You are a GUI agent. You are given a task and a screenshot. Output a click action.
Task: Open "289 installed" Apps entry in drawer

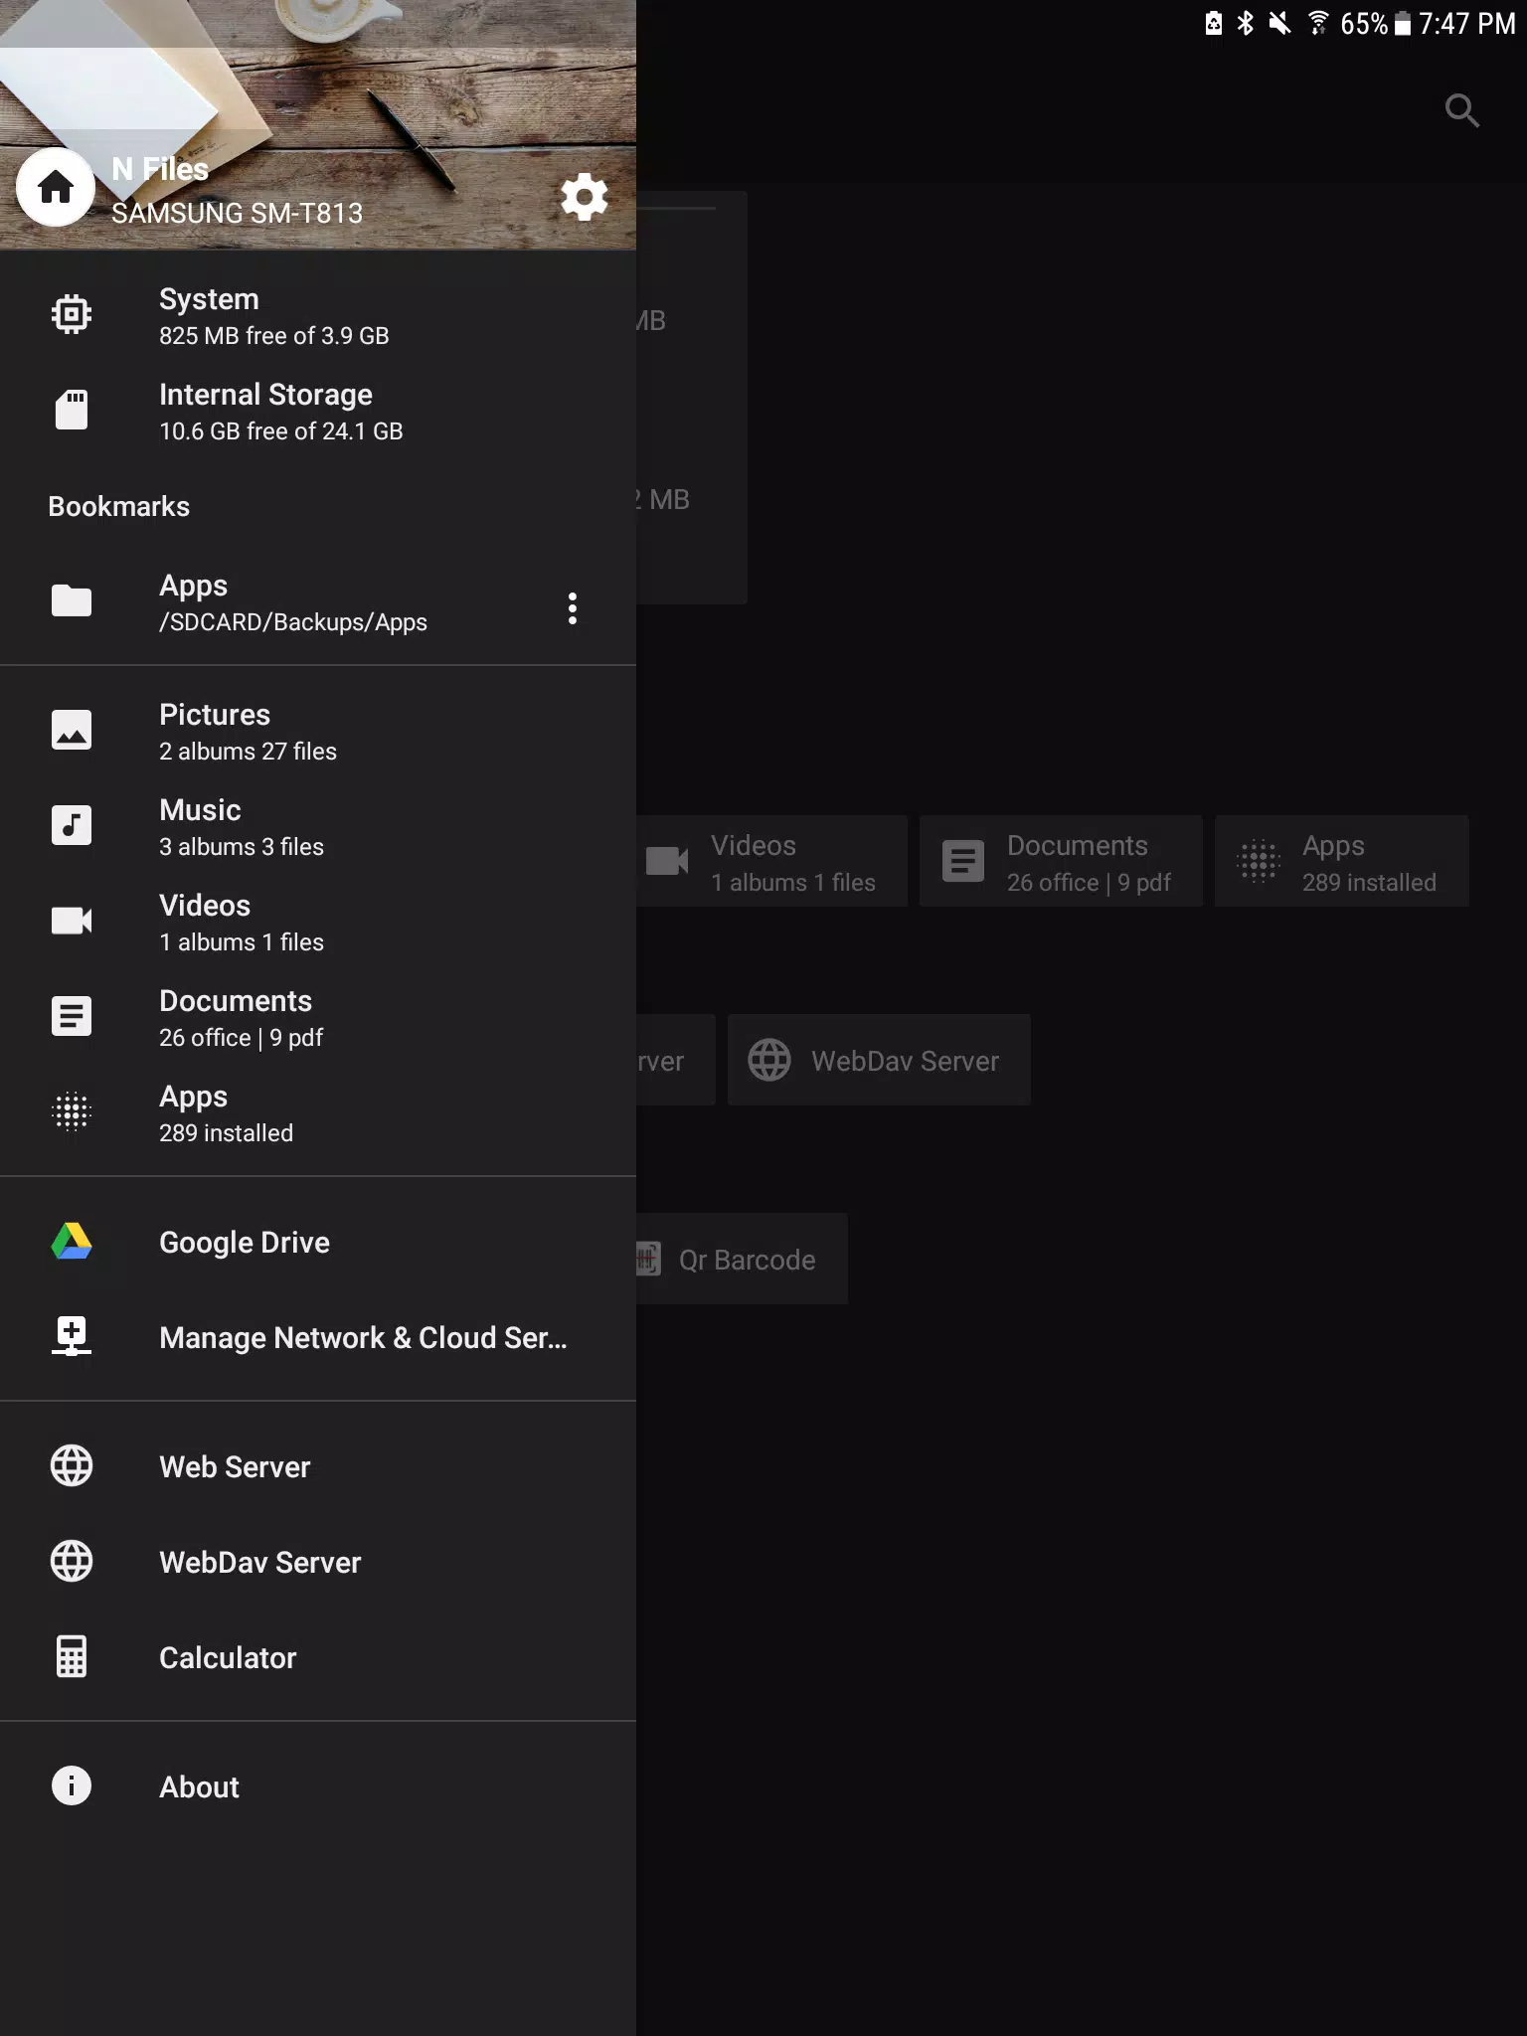318,1111
